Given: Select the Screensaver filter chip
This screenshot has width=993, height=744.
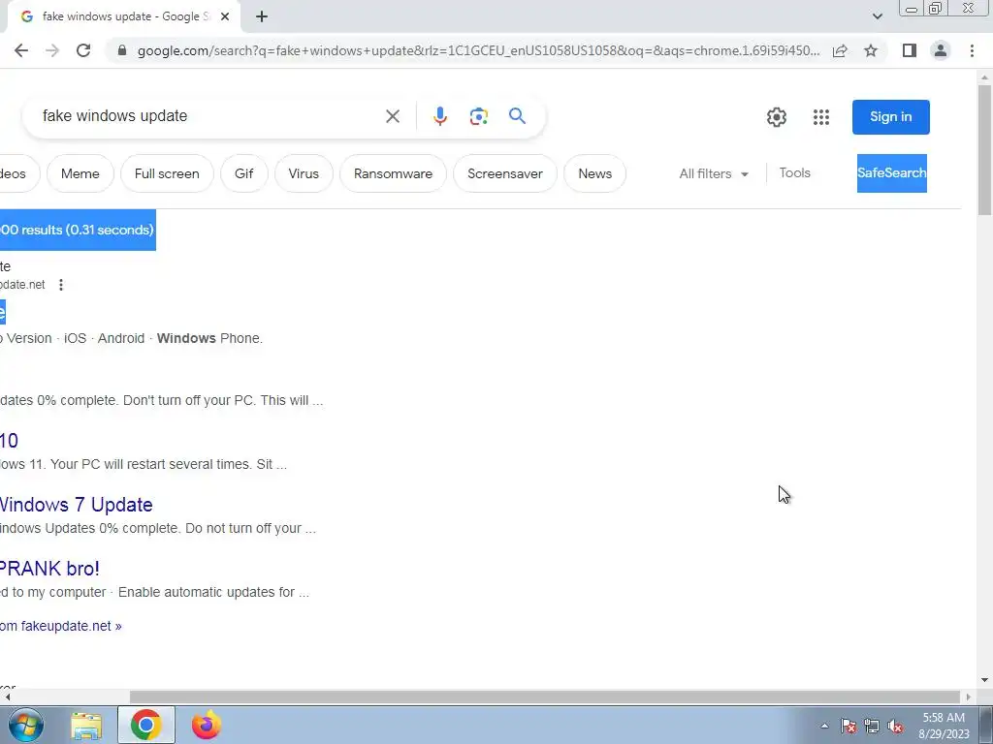Looking at the screenshot, I should point(505,173).
